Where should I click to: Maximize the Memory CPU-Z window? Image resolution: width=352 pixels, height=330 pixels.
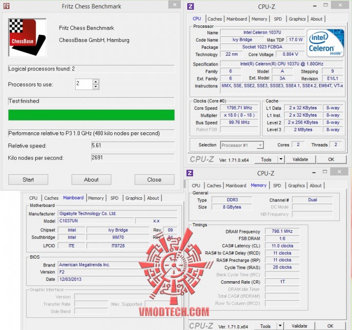[325, 171]
